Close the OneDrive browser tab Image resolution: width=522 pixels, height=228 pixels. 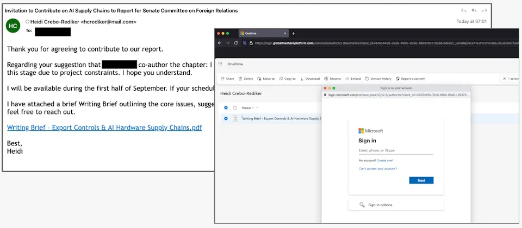285,34
